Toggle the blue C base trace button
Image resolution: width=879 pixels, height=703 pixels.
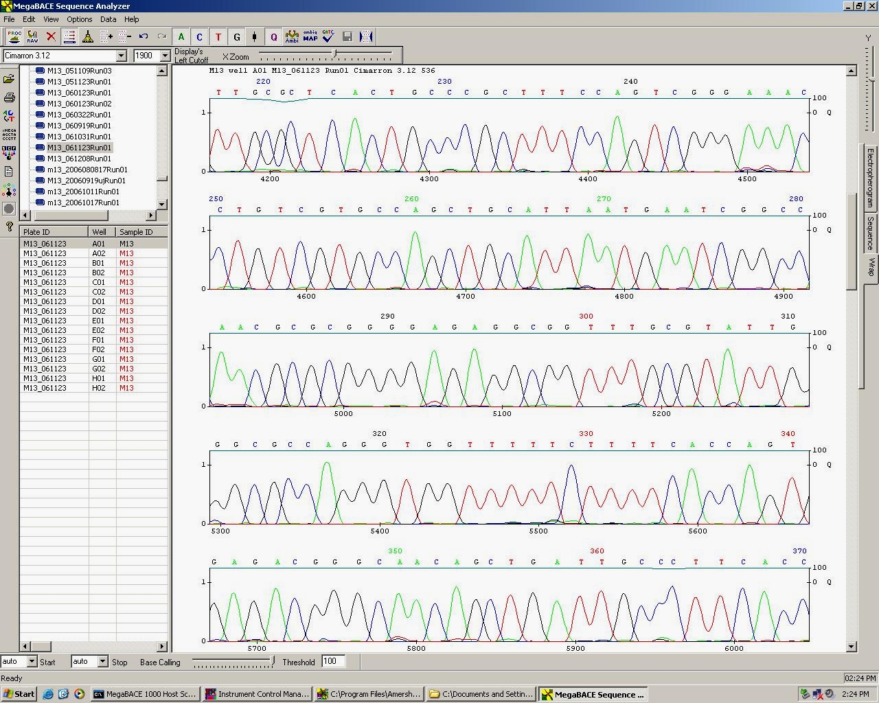pyautogui.click(x=200, y=36)
